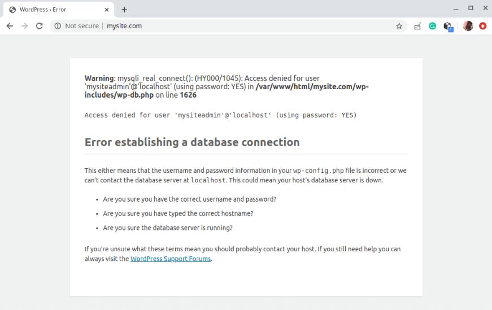Open the cube extension with blue badge
Image resolution: width=492 pixels, height=310 pixels.
448,27
